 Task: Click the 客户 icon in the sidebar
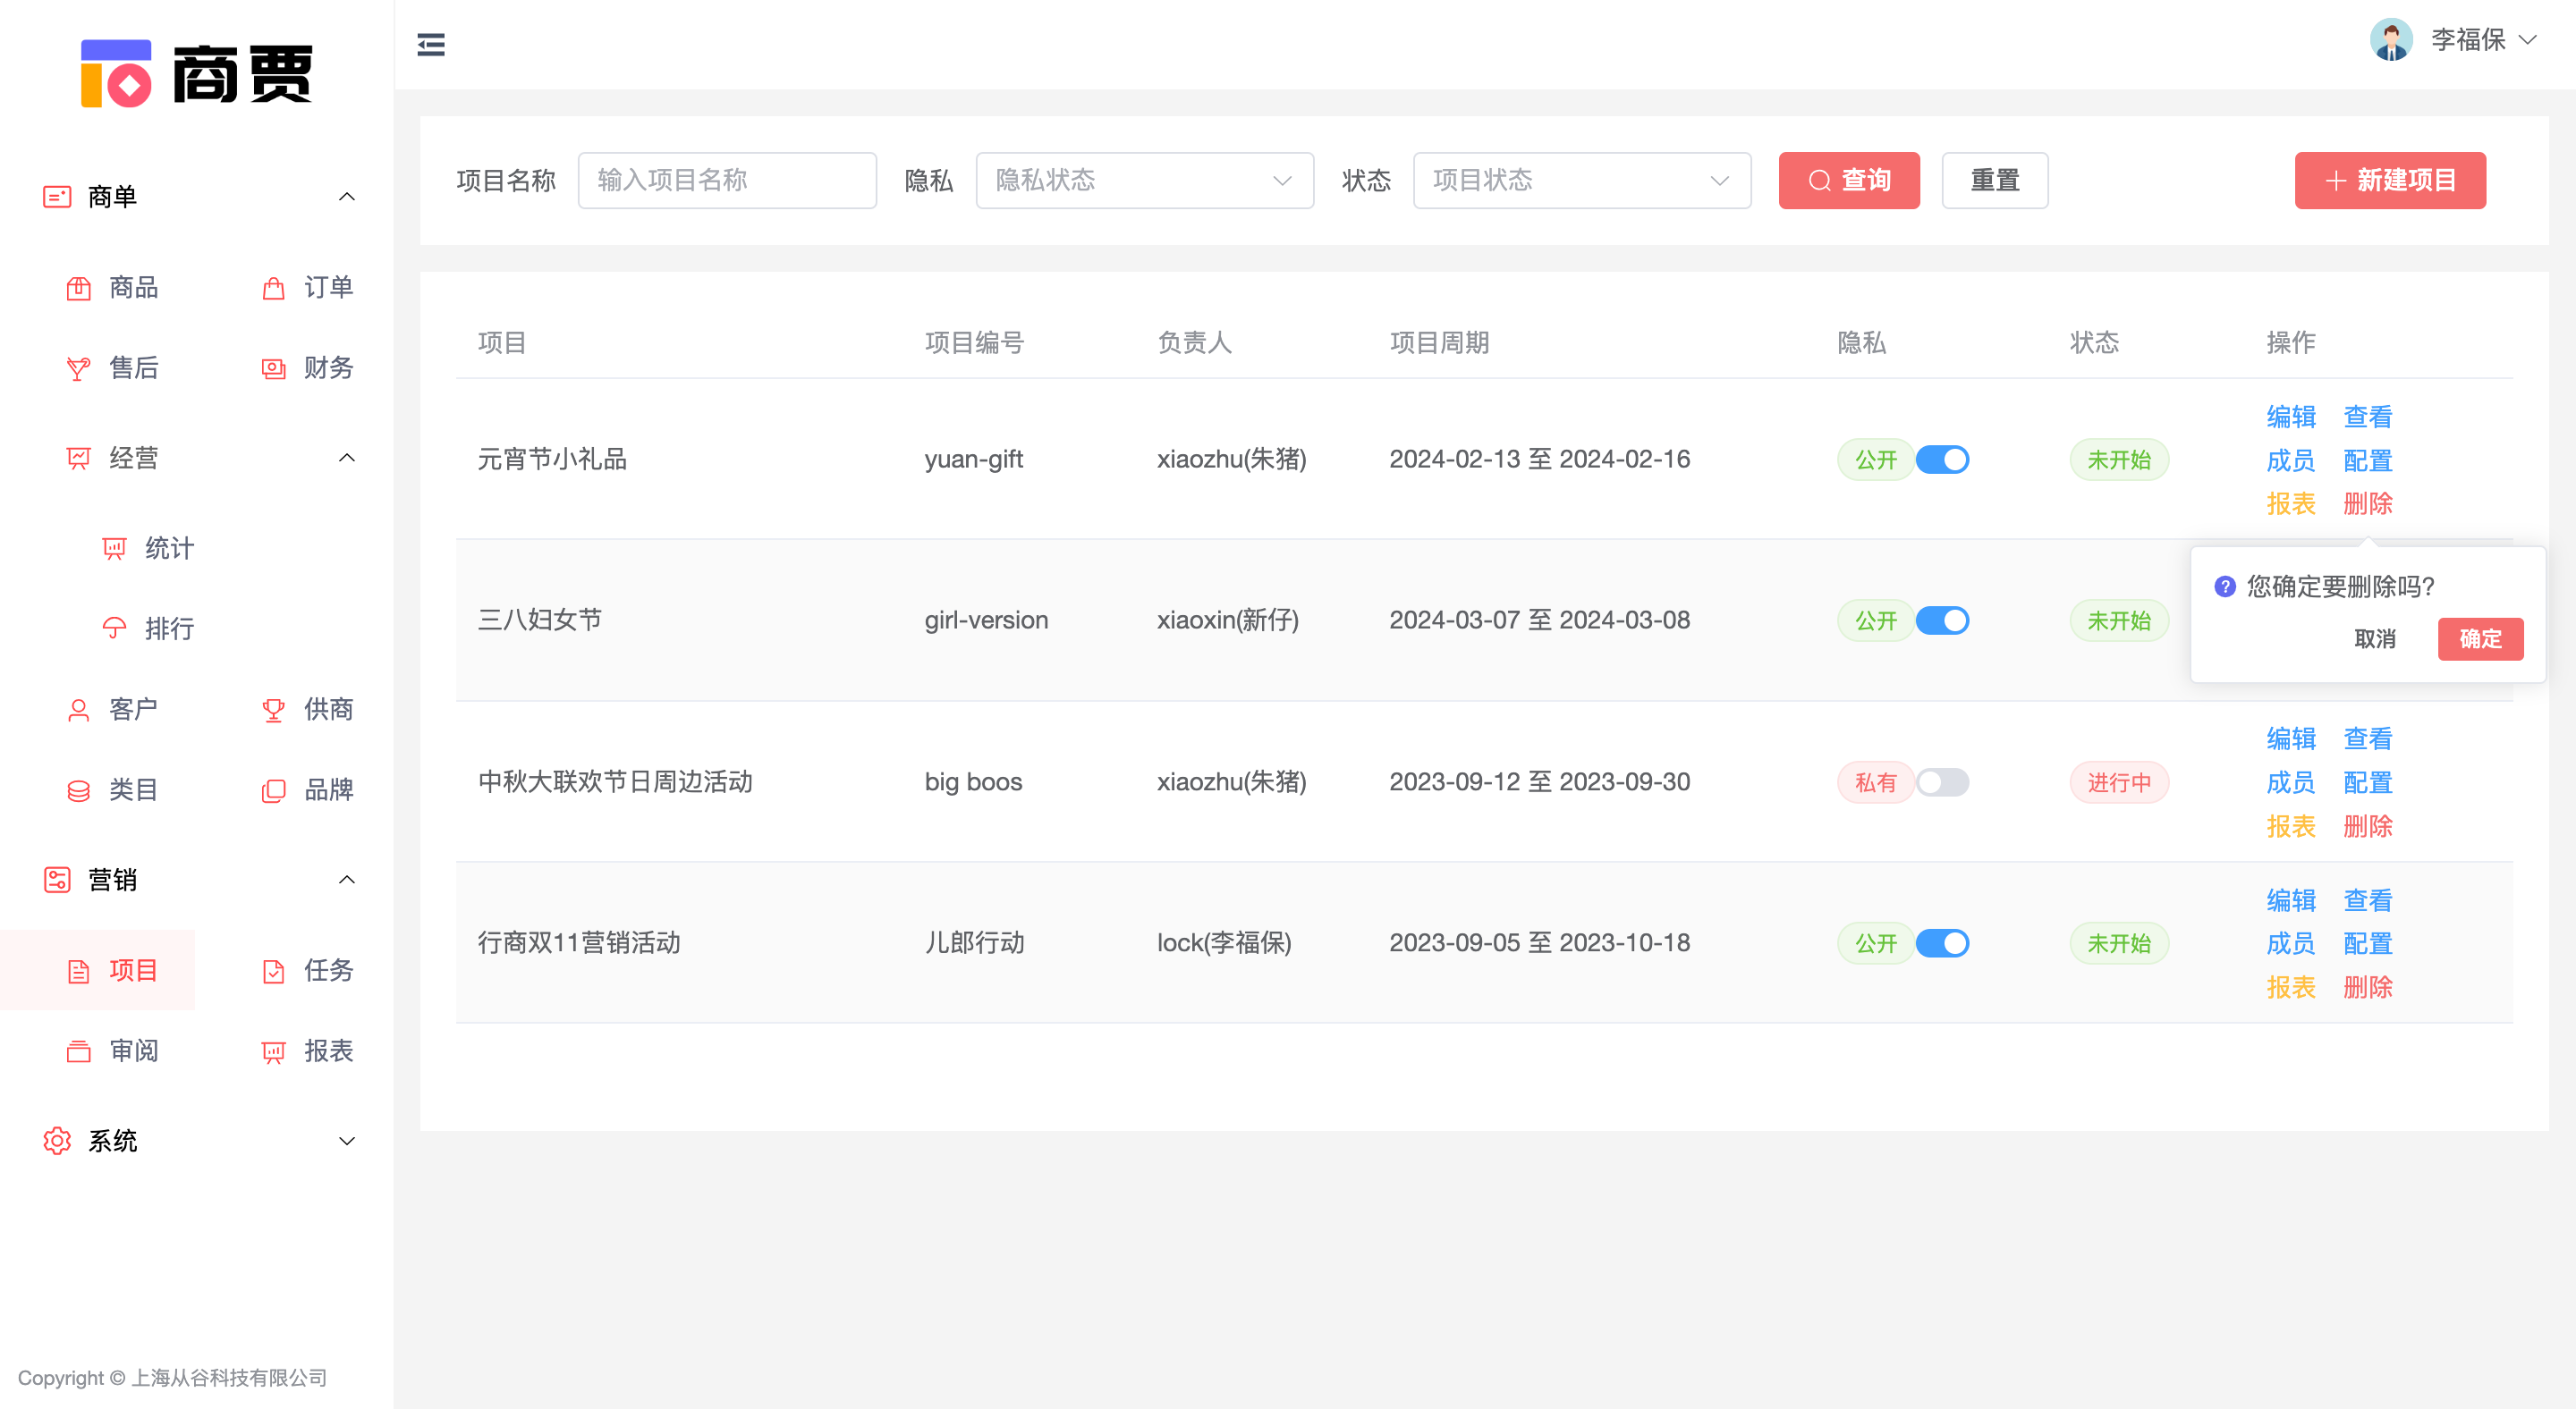tap(80, 710)
